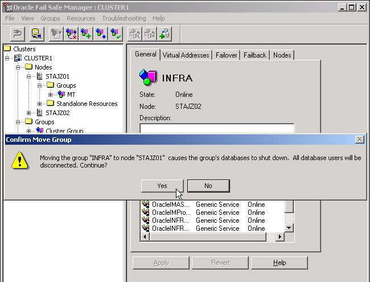370x282 pixels.
Task: Select the General tab
Action: coord(145,54)
